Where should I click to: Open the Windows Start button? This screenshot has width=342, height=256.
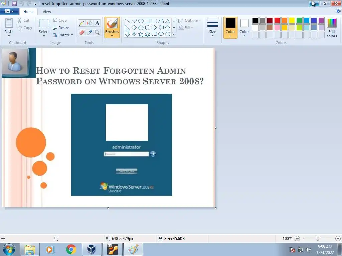pyautogui.click(x=9, y=249)
